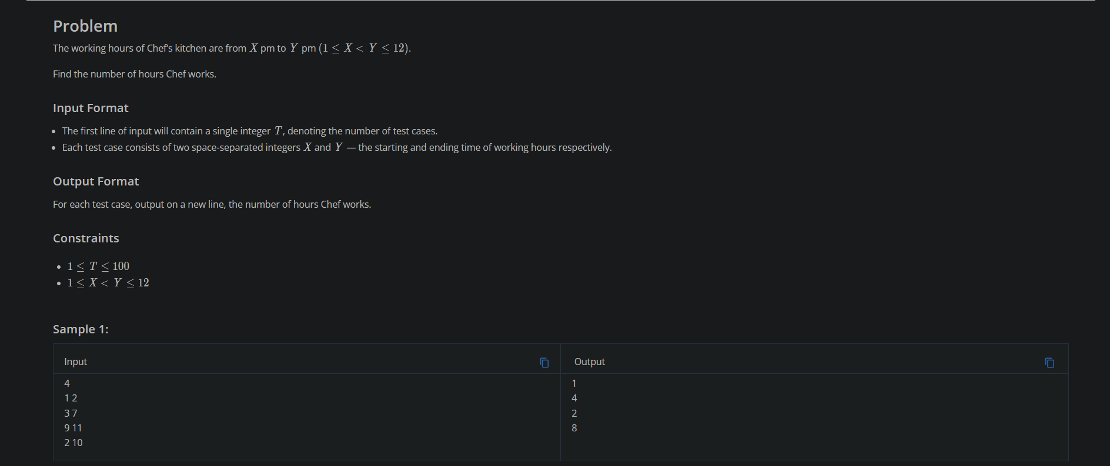The width and height of the screenshot is (1110, 466).
Task: Click the line 'For each test case, output on a new line'
Action: [212, 204]
